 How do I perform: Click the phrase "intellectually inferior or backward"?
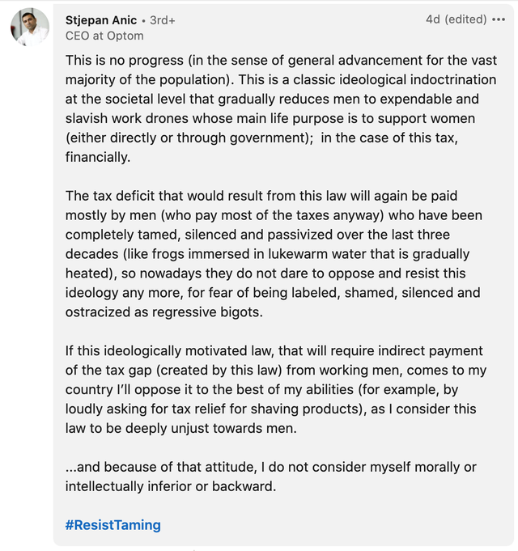coord(171,486)
